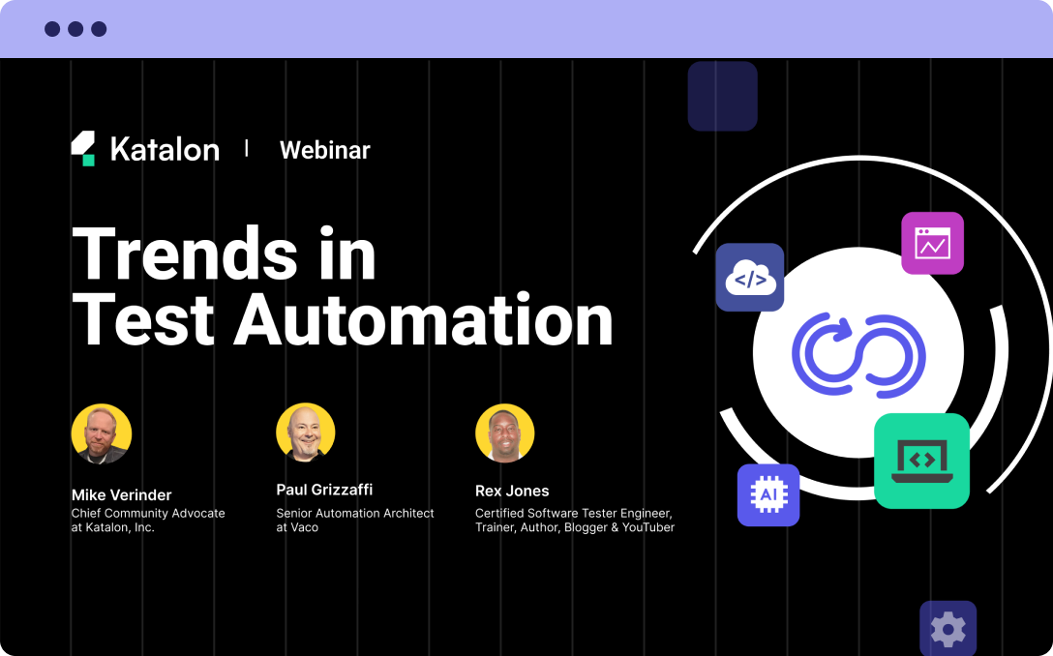Click the name Rex Jones
Viewport: 1053px width, 656px height.
[x=512, y=491]
